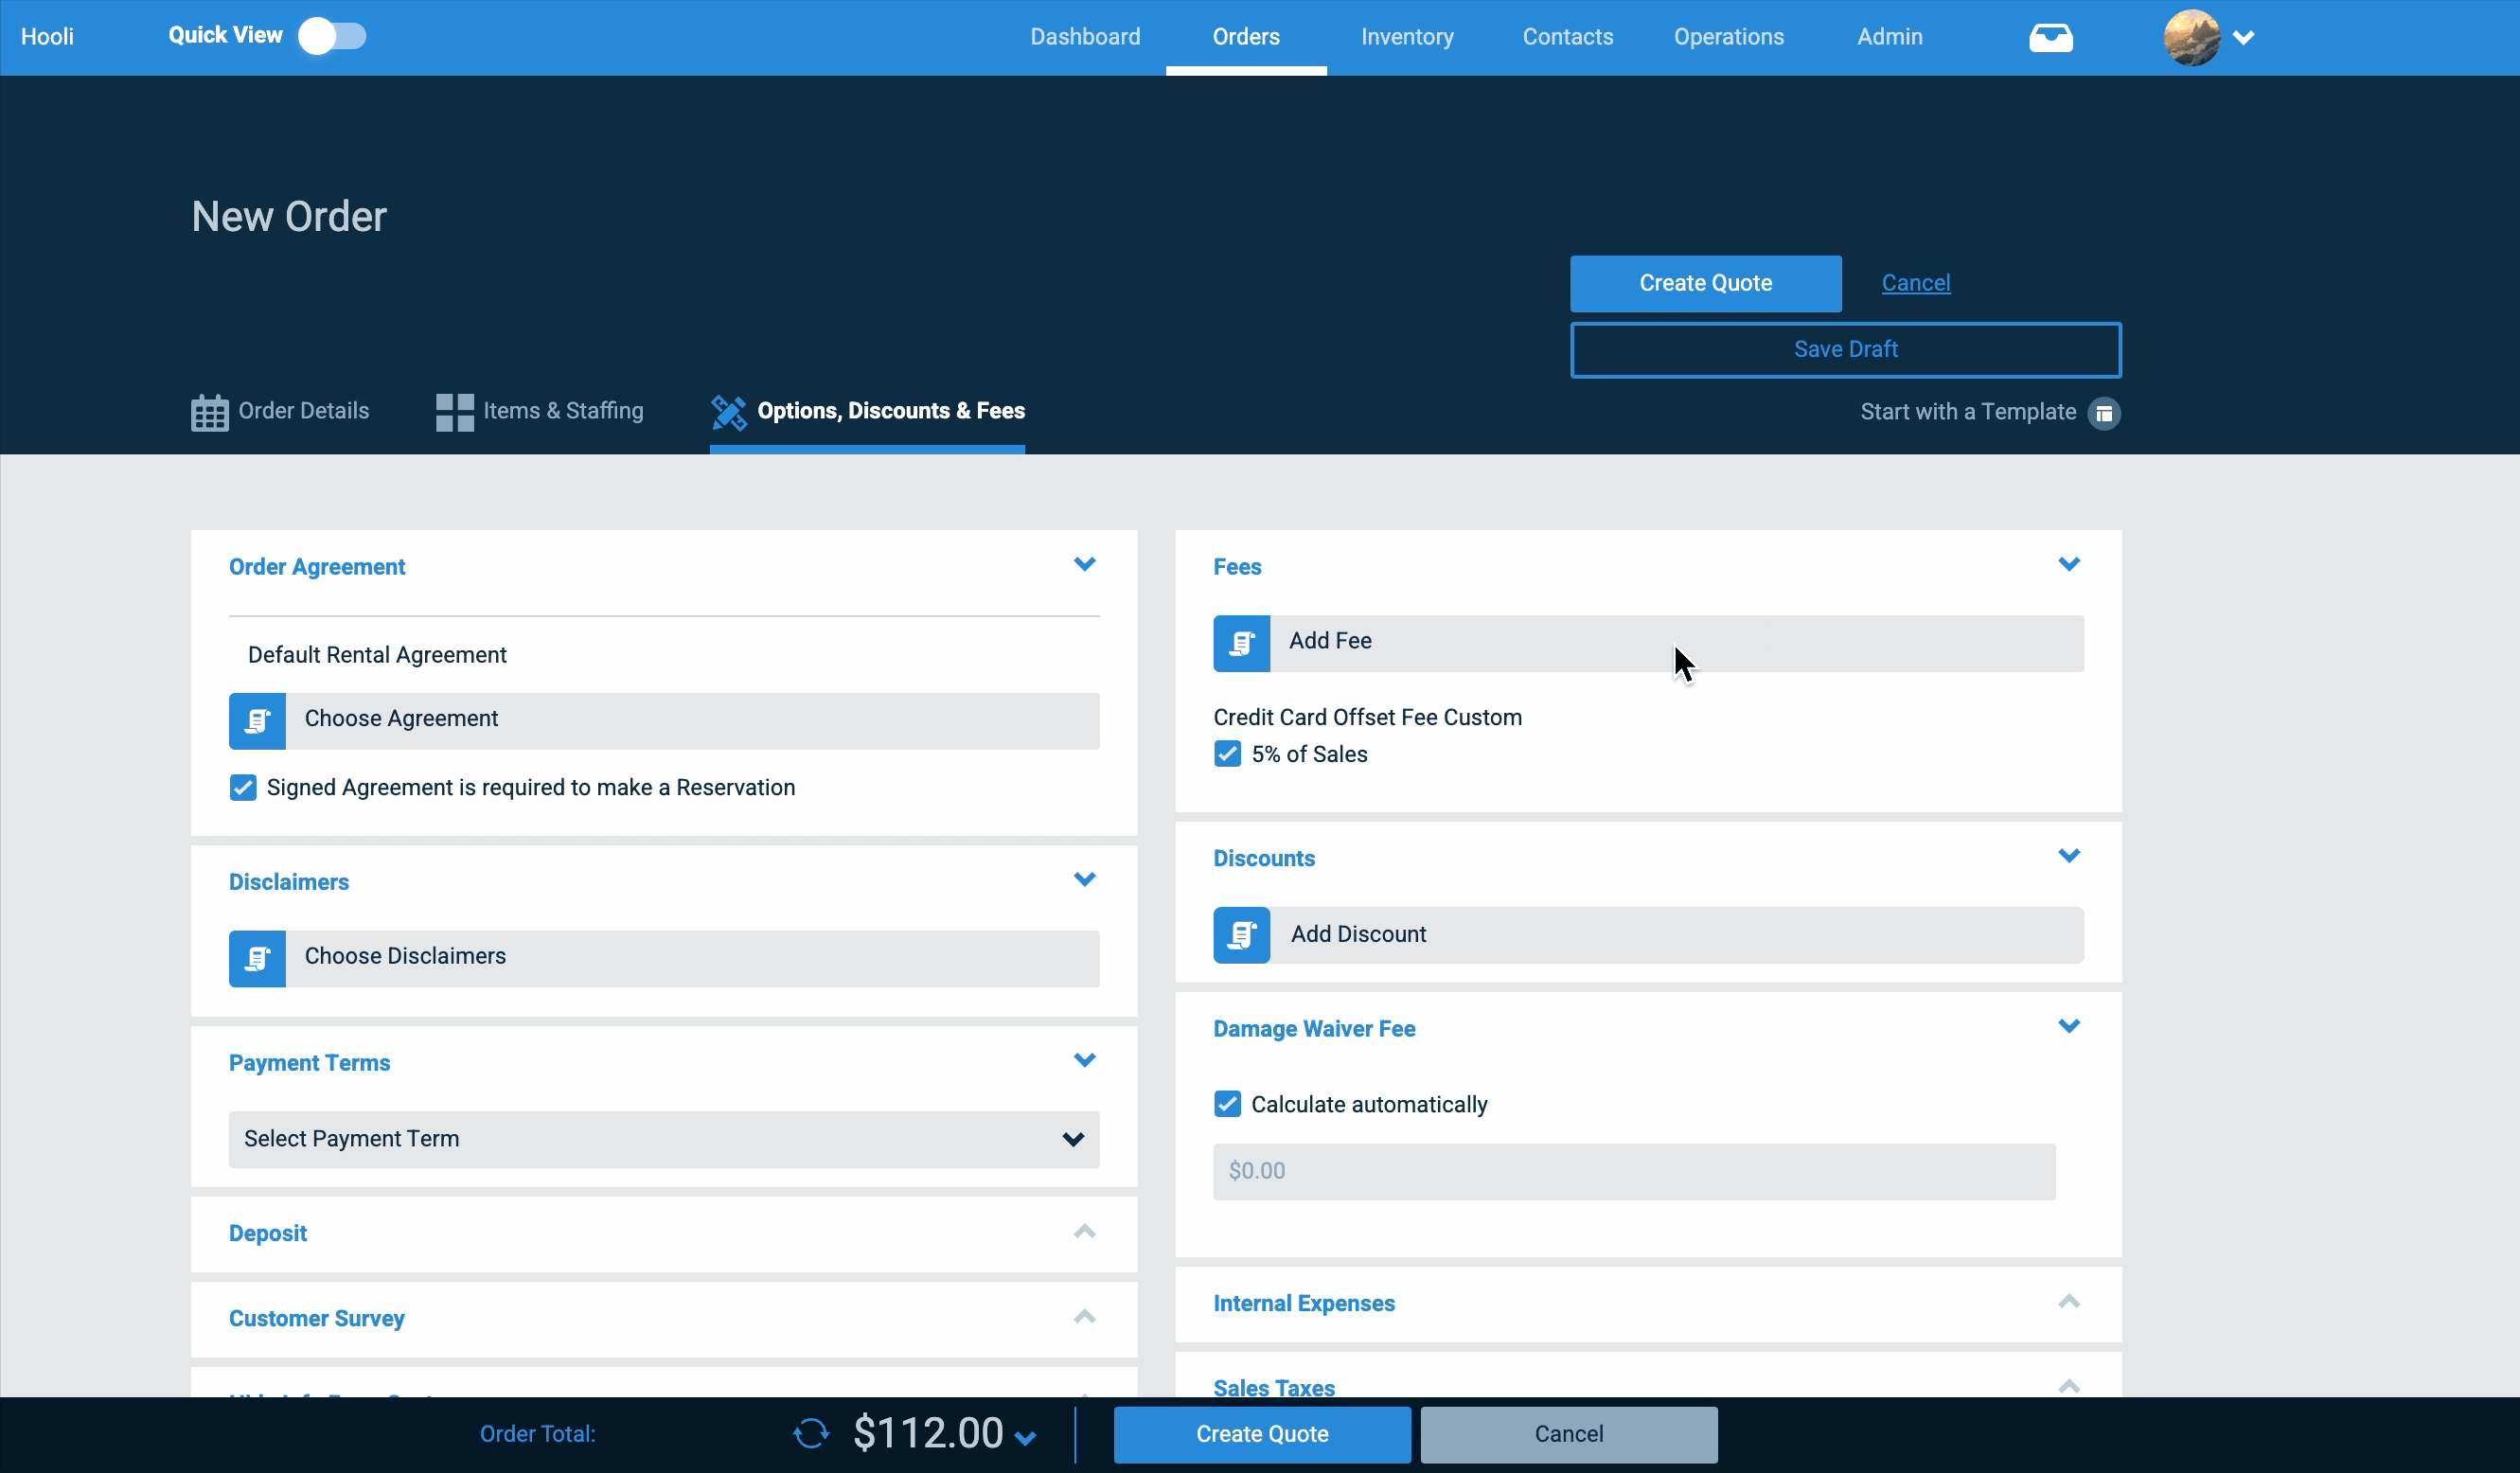Image resolution: width=2520 pixels, height=1473 pixels.
Task: Switch to the Items & Staffing tab
Action: (540, 412)
